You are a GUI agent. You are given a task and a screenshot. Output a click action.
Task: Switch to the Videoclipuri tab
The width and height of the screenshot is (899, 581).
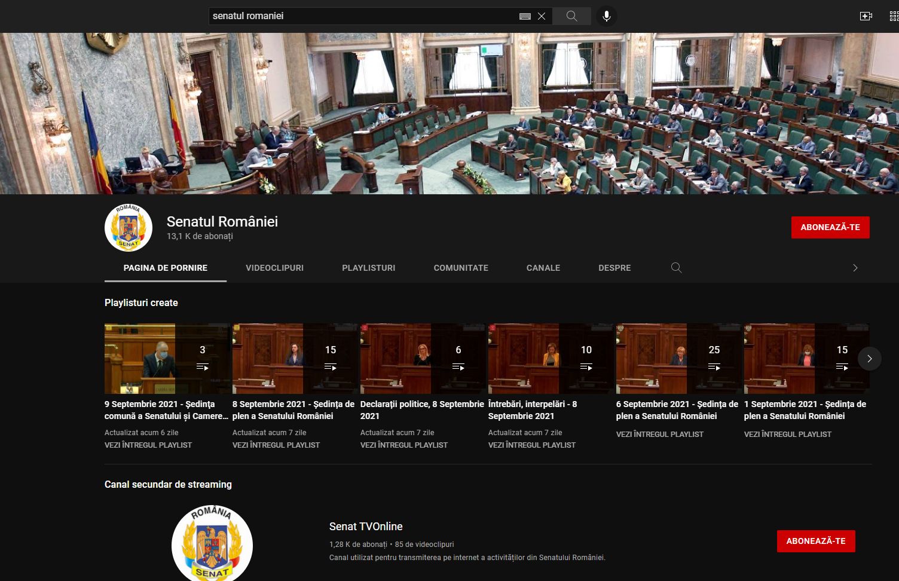[x=274, y=268]
